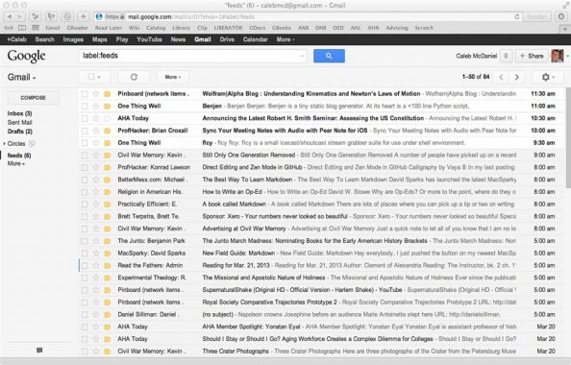This screenshot has width=571, height=365.
Task: Open Maps in Google bar
Action: coord(99,39)
